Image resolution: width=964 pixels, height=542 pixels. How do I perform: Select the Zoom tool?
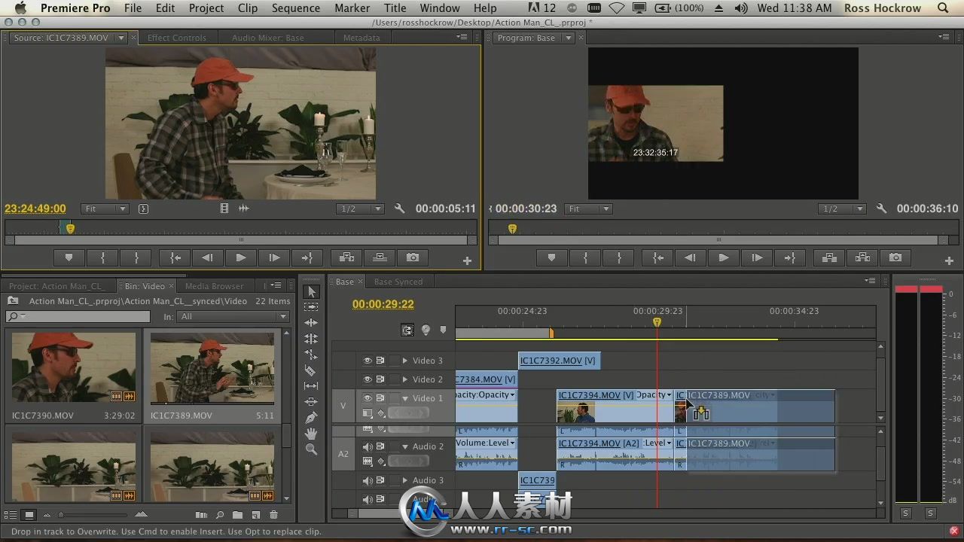[312, 449]
